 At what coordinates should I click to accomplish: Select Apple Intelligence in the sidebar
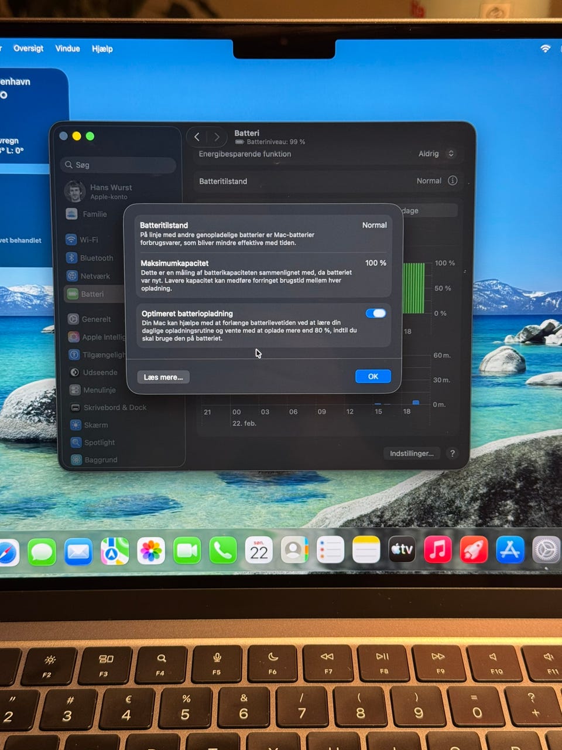coord(97,337)
